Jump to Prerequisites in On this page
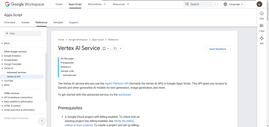269x127 pixels. click(x=67, y=63)
